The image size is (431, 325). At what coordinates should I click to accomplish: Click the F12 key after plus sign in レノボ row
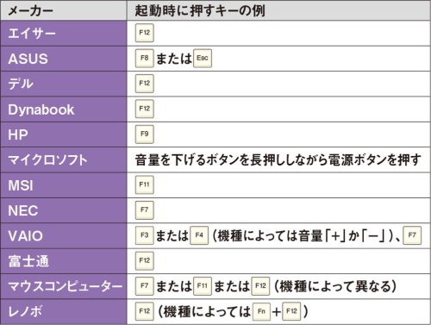[x=291, y=311]
